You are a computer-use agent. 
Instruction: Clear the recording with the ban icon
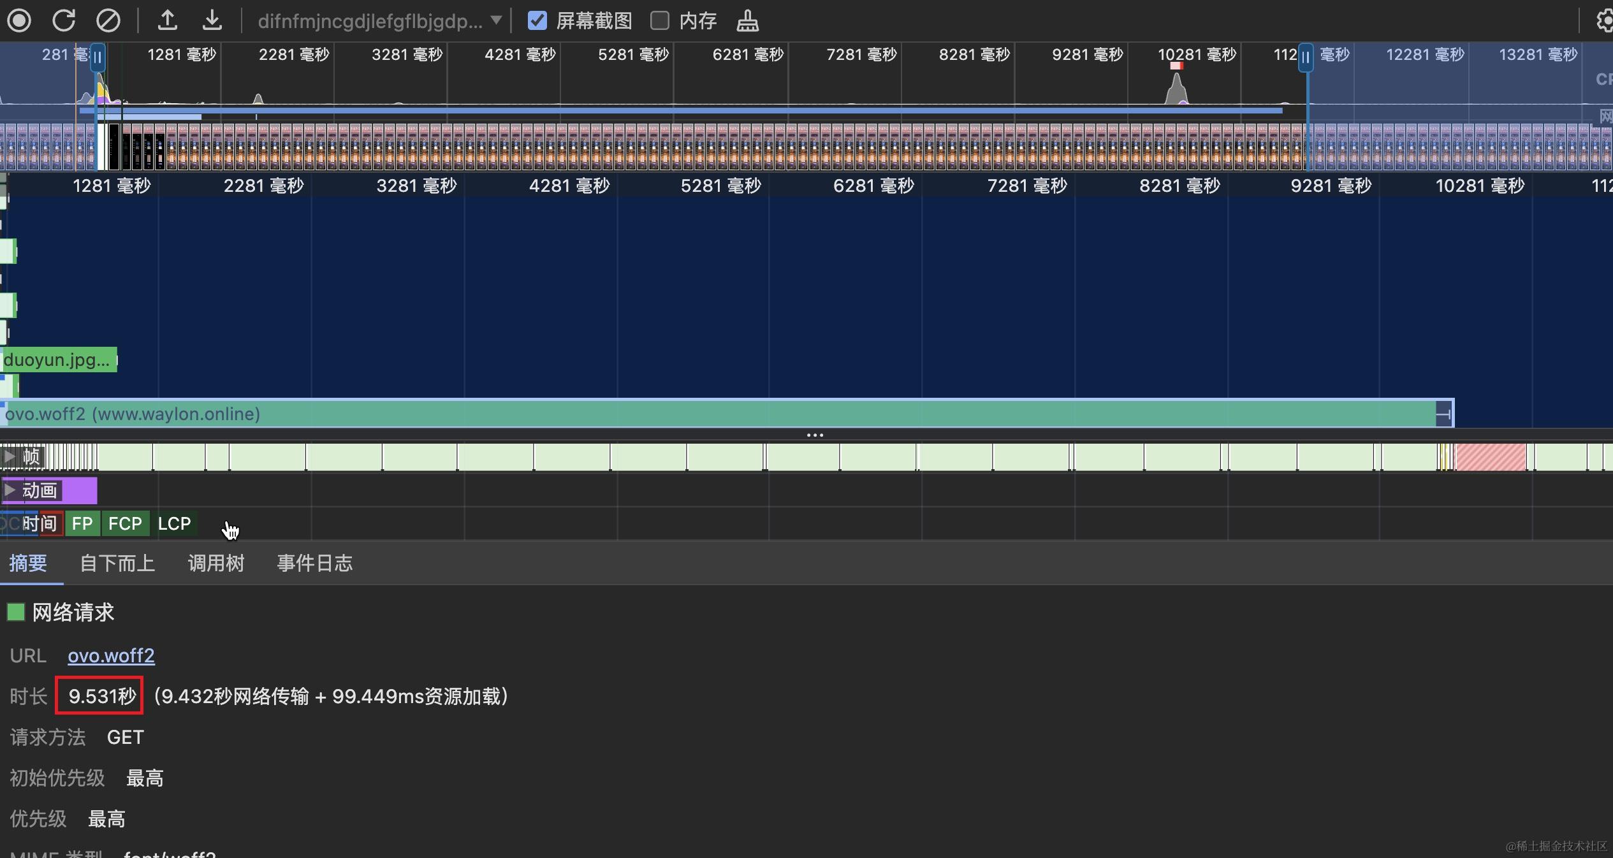pyautogui.click(x=108, y=20)
